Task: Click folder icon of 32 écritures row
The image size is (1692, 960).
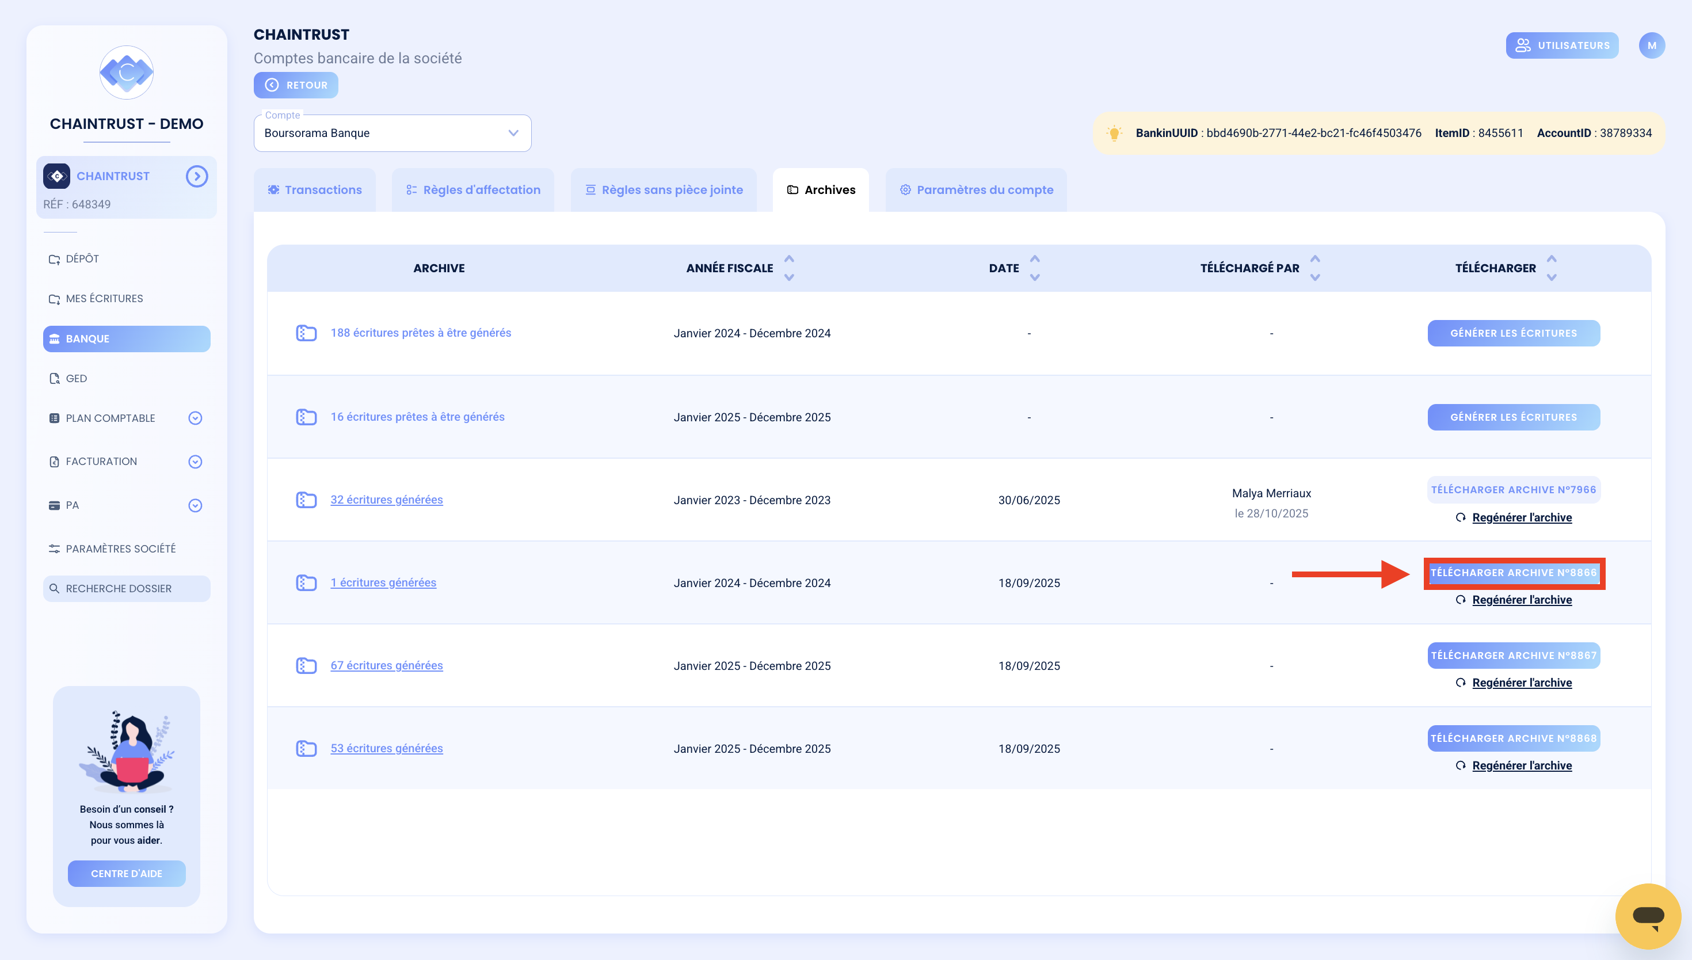Action: (306, 500)
